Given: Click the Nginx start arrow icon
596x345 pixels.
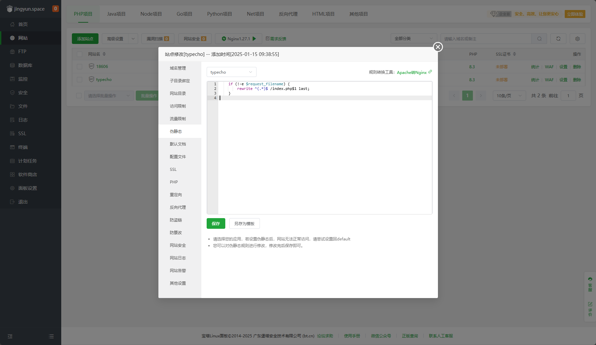Looking at the screenshot, I should pyautogui.click(x=254, y=39).
